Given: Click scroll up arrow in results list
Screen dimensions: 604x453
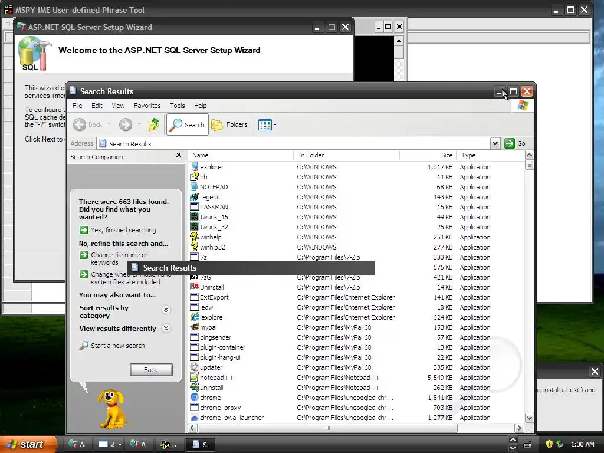Looking at the screenshot, I should click(529, 155).
